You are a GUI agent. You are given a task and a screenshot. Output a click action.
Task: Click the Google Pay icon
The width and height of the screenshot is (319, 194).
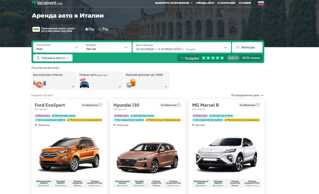(103, 29)
